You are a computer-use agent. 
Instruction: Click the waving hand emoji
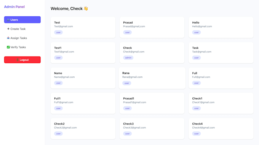point(86,8)
